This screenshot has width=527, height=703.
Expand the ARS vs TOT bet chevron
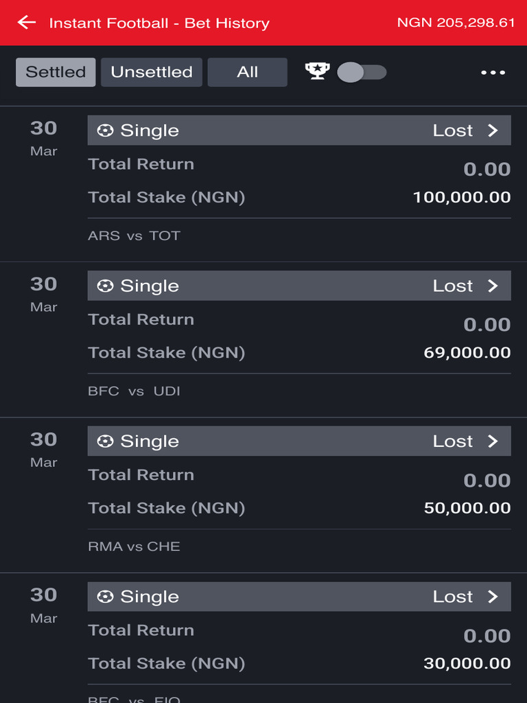pyautogui.click(x=493, y=130)
